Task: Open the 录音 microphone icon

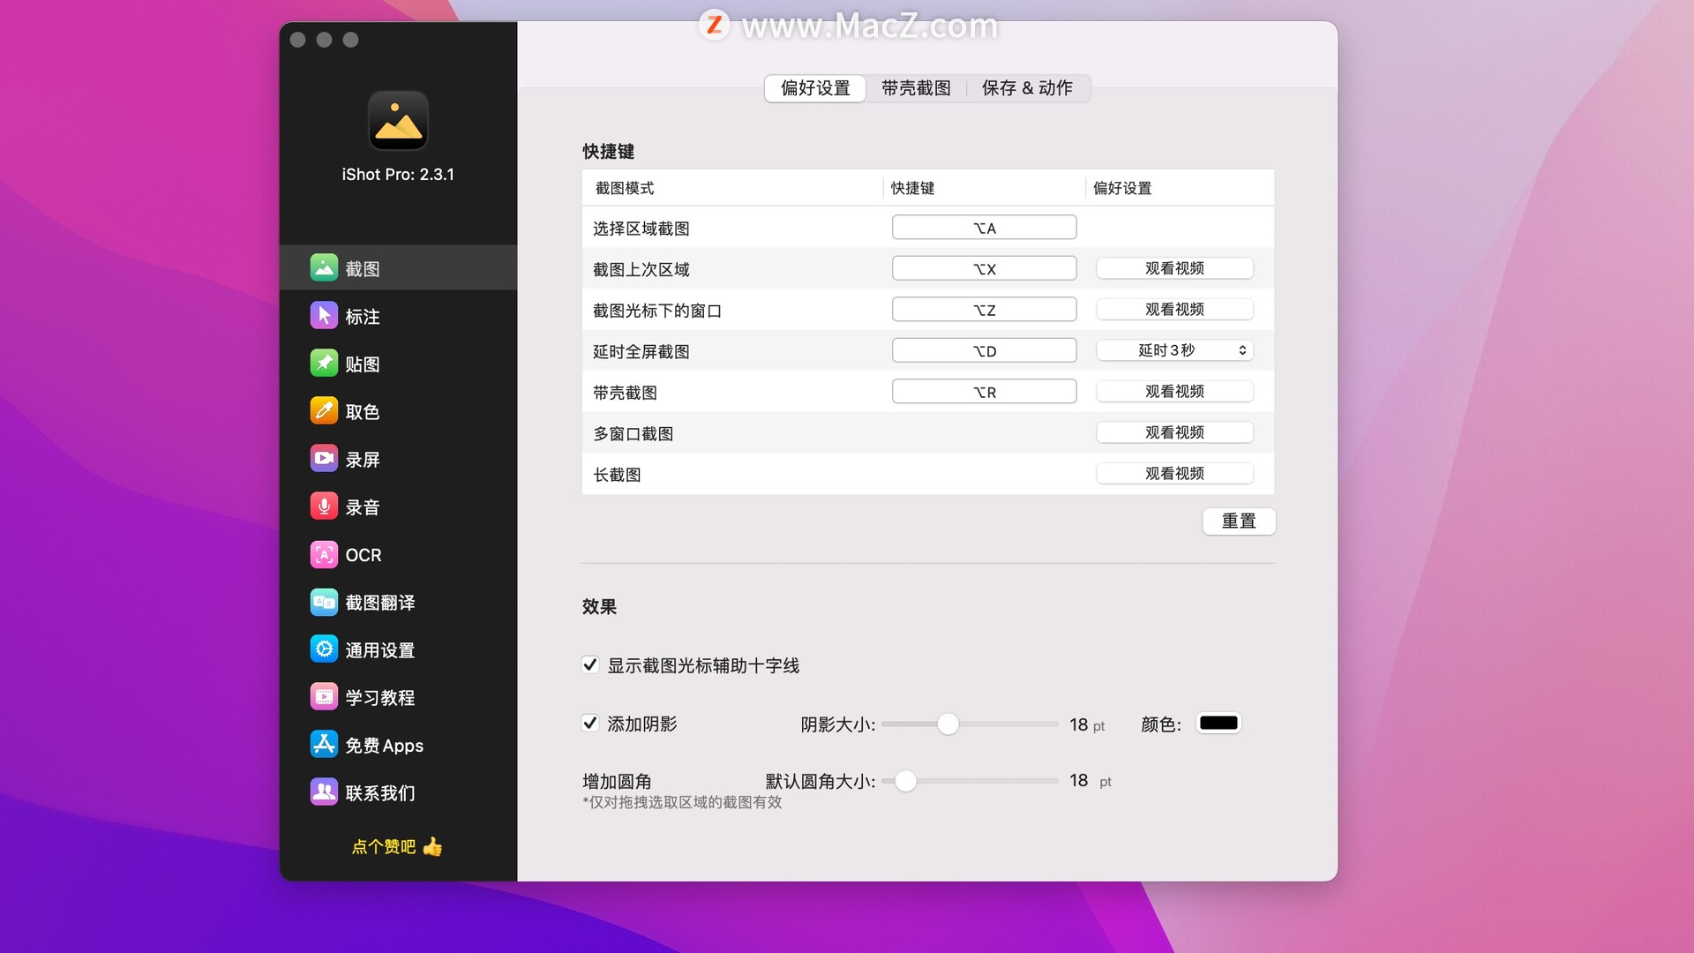Action: [324, 507]
